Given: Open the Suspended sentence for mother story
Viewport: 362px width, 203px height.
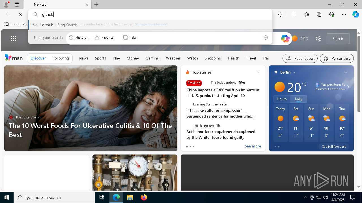Looking at the screenshot, I should pos(220,113).
